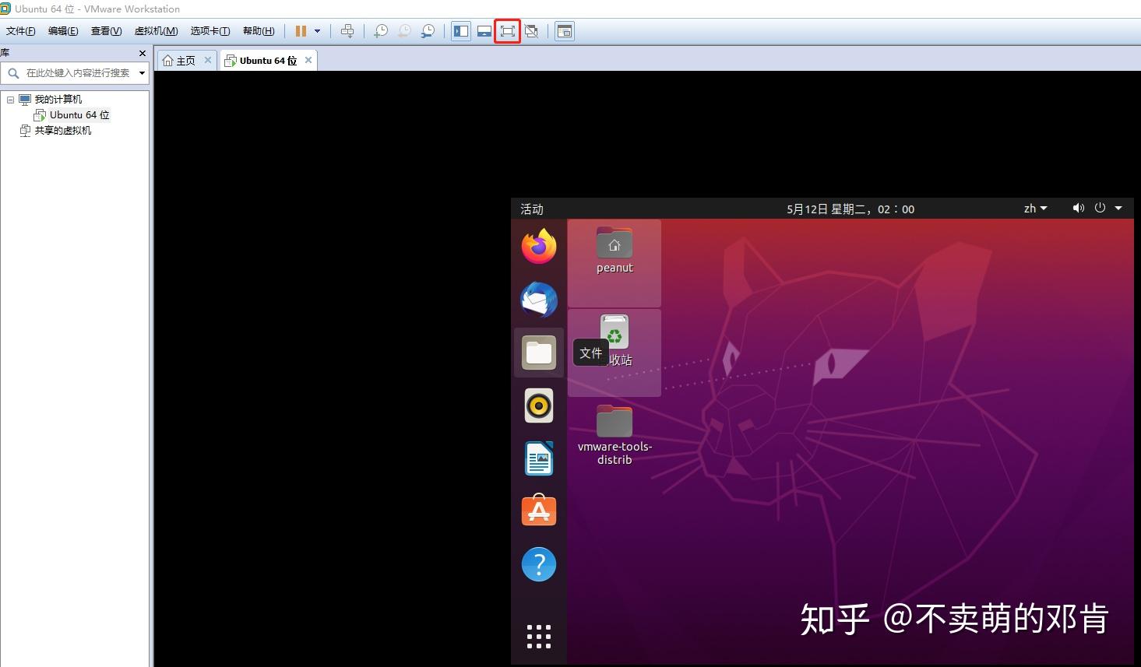Open the 编辑(E) menu

pos(63,31)
